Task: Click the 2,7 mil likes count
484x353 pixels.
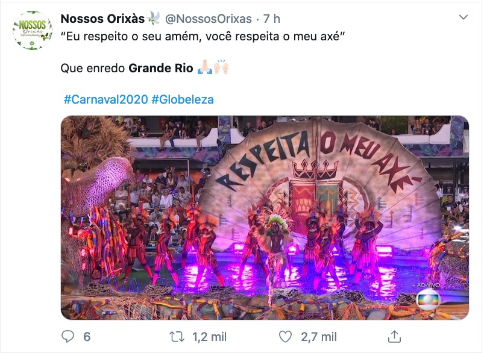Action: [x=320, y=336]
